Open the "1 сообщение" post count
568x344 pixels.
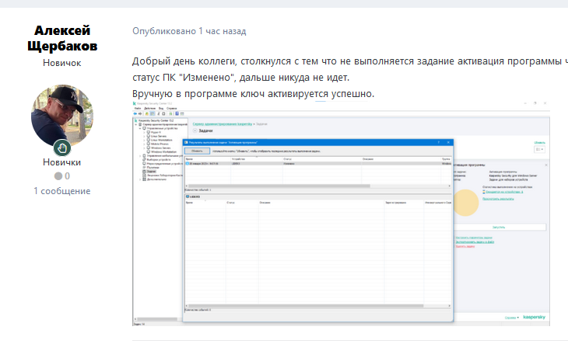[x=62, y=191]
